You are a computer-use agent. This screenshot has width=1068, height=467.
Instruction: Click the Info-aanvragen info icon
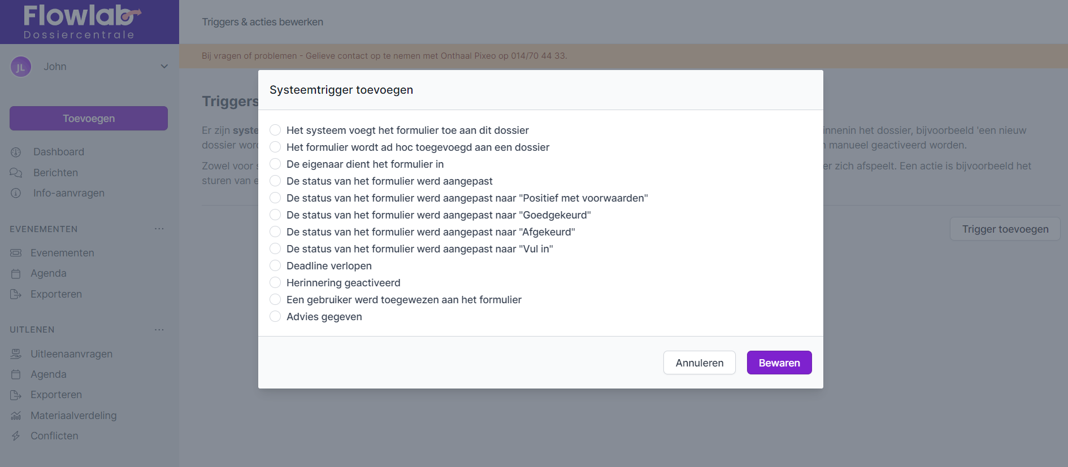coord(16,193)
